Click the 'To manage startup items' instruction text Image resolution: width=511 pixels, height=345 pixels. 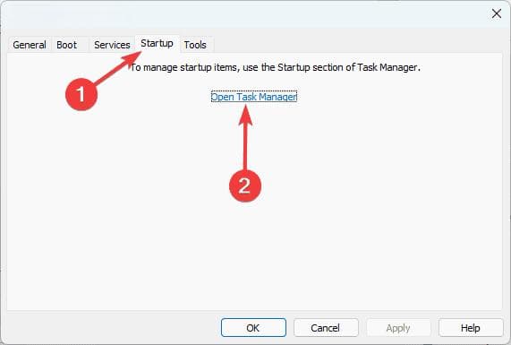(x=276, y=67)
